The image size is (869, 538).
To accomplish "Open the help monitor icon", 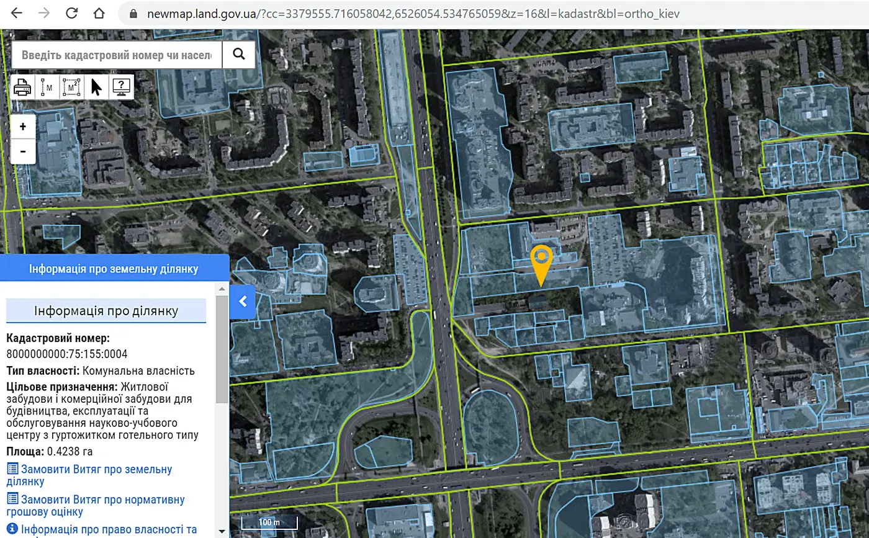I will (122, 87).
